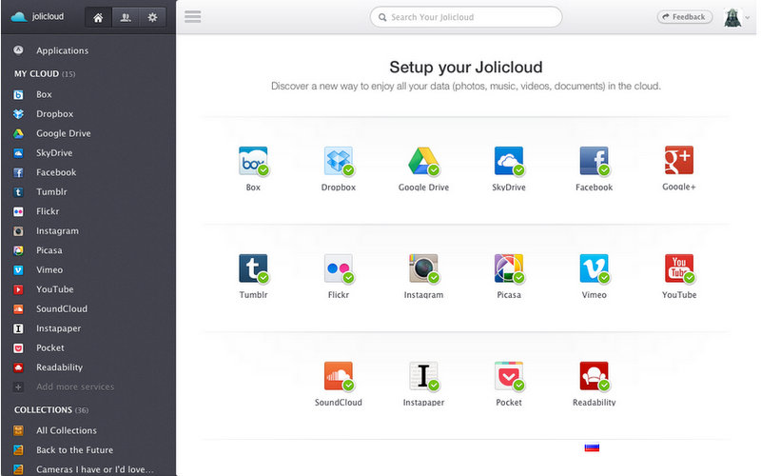Click the MY CLOUD section header
The image size is (761, 476).
(x=45, y=74)
